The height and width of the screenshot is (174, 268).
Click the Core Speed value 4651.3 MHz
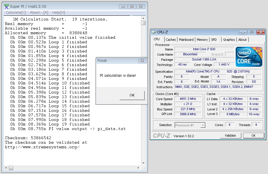(x=188, y=99)
